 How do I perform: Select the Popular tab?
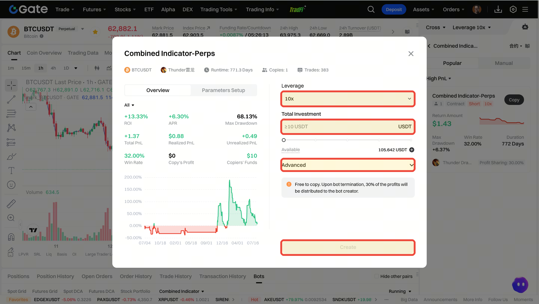coord(452,63)
